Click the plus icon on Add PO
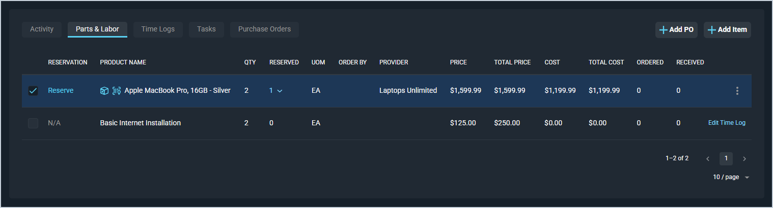This screenshot has width=773, height=208. [x=663, y=30]
